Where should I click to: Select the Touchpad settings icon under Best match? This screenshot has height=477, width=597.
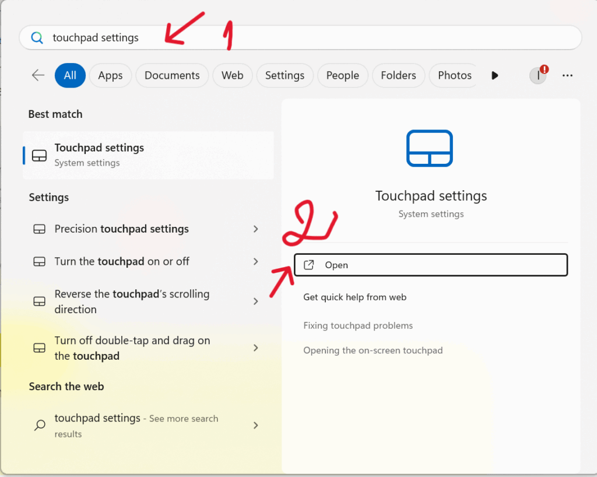pos(38,155)
